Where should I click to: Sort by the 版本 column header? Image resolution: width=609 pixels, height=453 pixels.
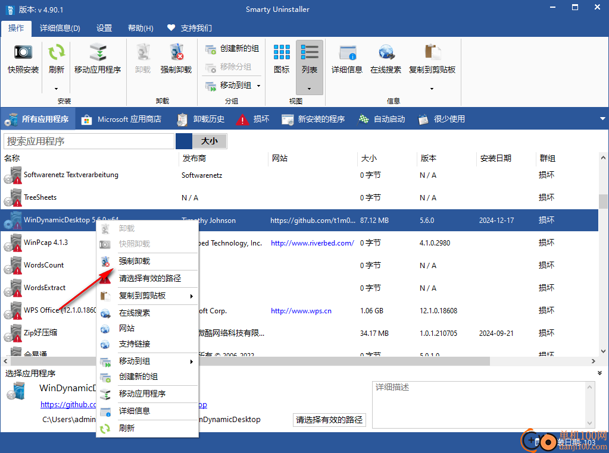pyautogui.click(x=429, y=158)
